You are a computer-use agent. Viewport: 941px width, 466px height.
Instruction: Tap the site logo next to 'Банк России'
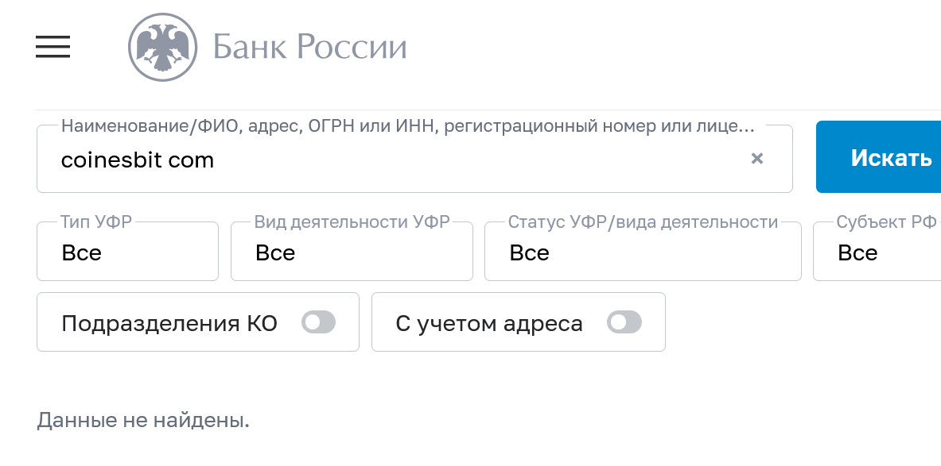163,46
